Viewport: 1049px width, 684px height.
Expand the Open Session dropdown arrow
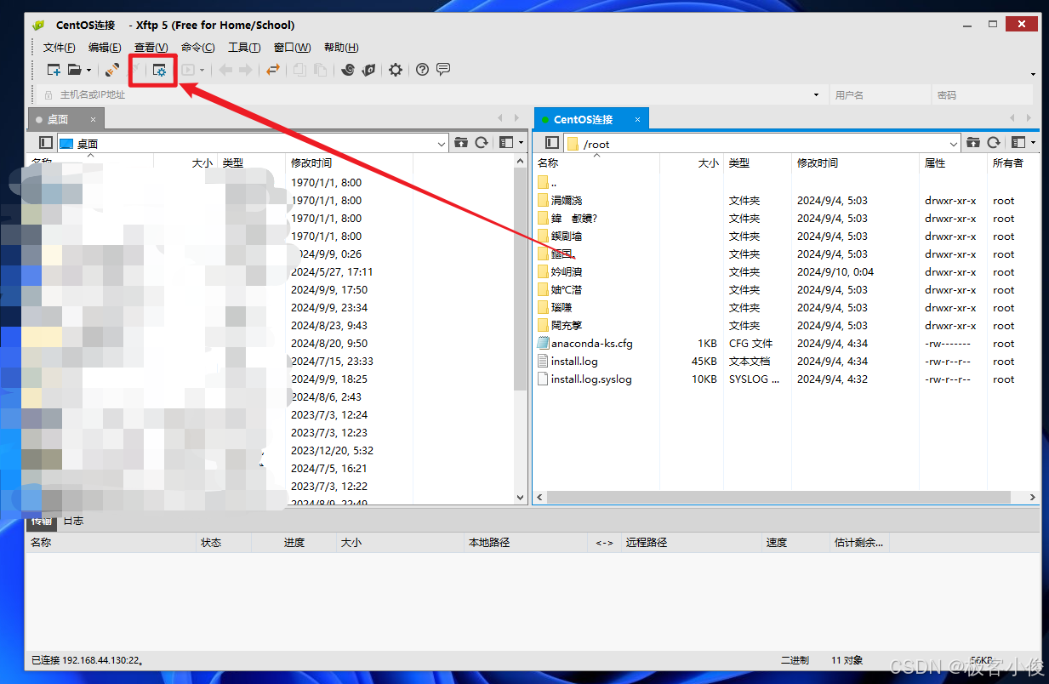coord(88,71)
